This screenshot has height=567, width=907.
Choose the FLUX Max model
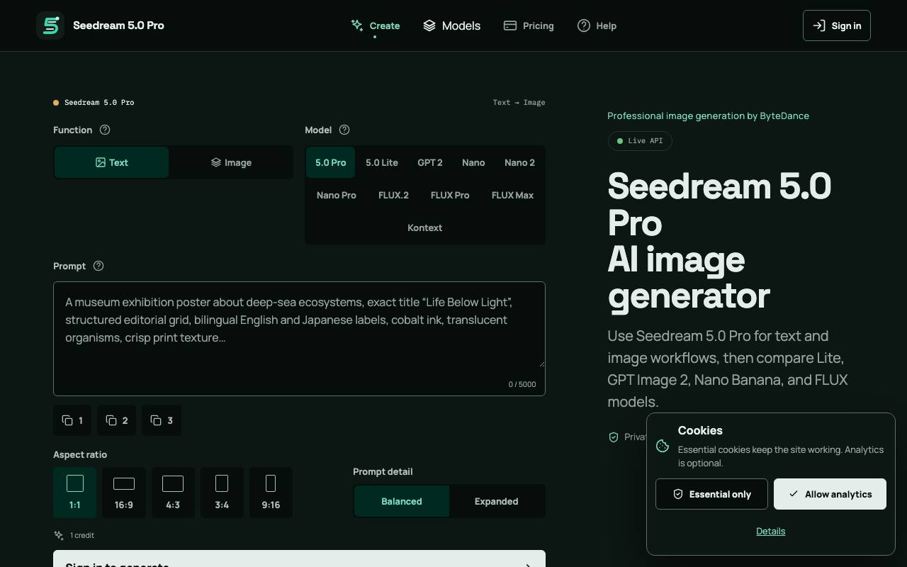(512, 195)
